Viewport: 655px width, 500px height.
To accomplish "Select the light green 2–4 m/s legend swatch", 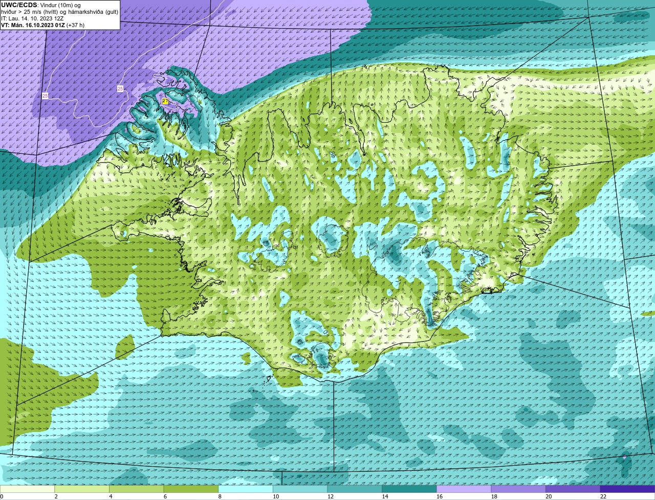I will (82, 489).
